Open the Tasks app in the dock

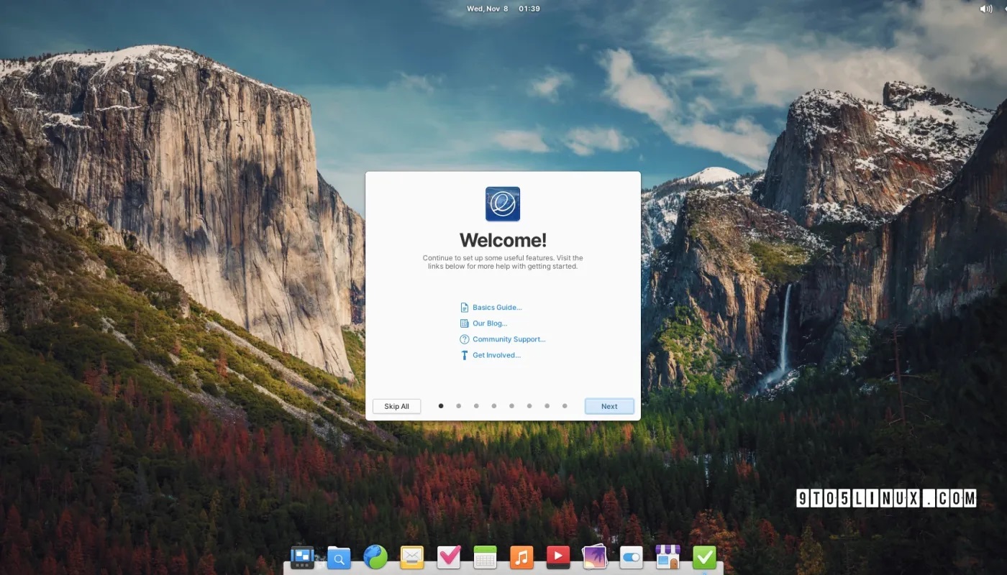pos(448,557)
